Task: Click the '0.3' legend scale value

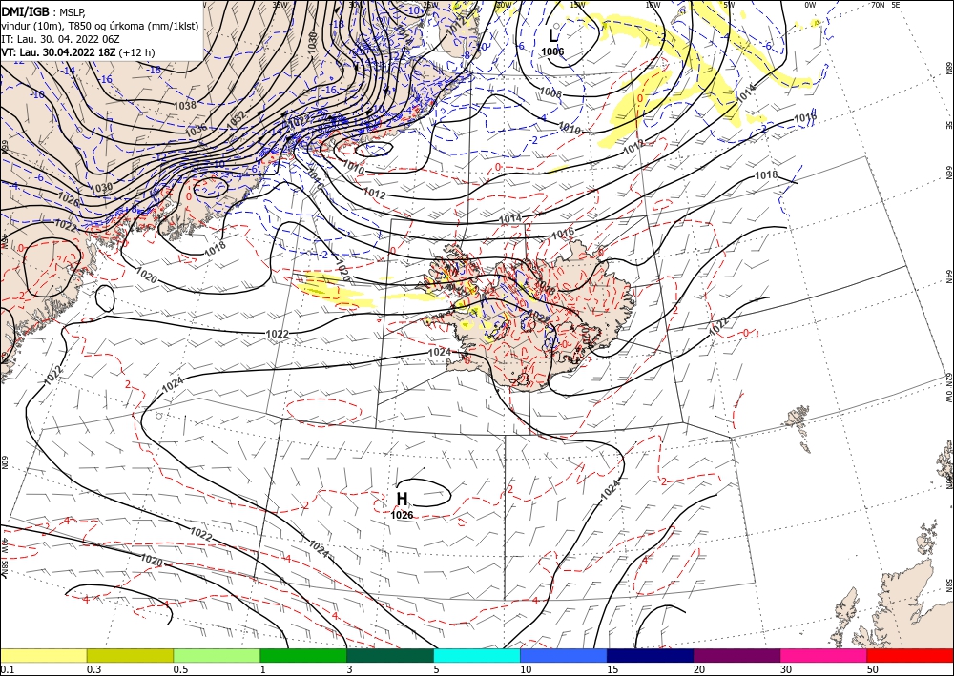Action: pos(93,669)
